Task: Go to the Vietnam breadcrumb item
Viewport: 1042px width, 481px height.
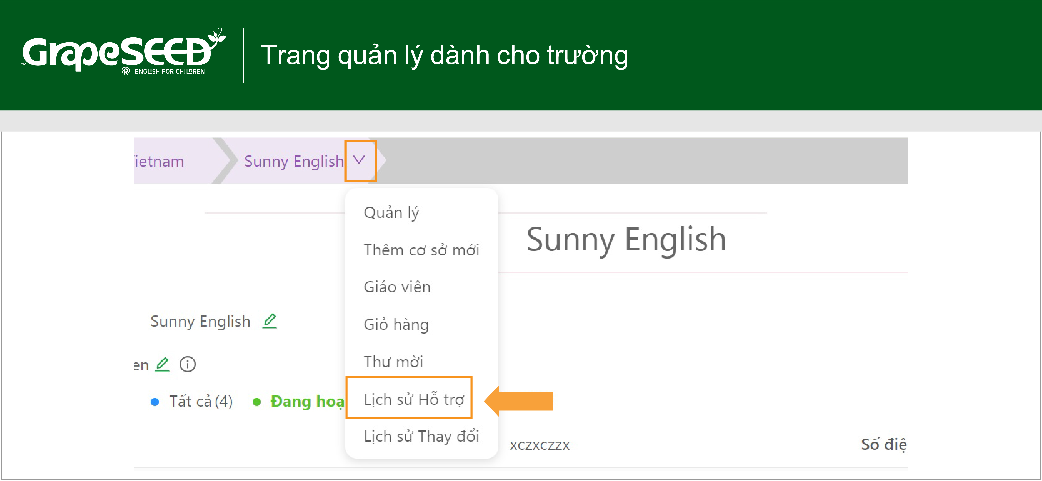Action: tap(159, 161)
